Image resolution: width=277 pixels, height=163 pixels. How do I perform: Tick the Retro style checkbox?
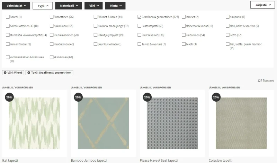227,35
